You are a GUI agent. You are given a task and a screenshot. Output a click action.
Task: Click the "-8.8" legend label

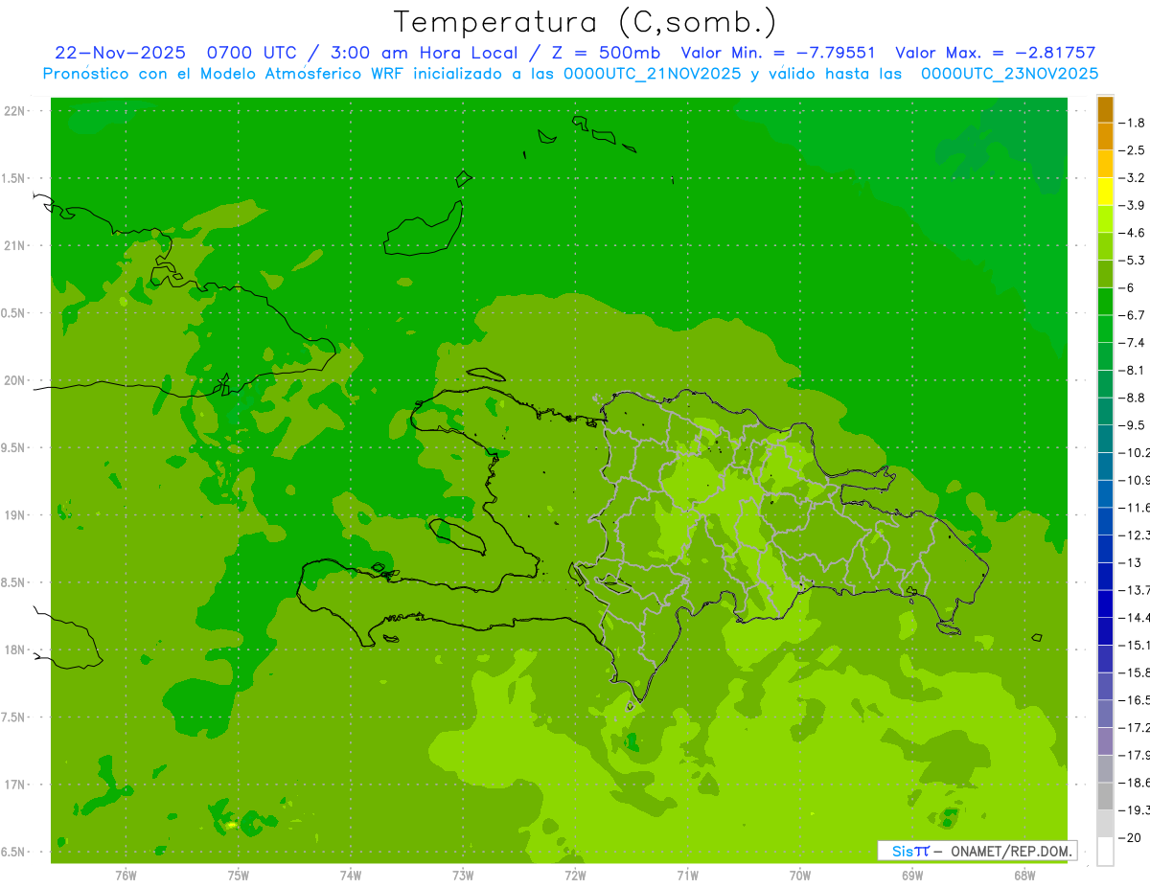[1133, 398]
